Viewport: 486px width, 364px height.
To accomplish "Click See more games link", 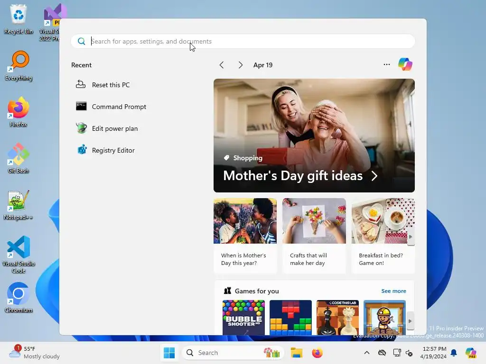I will click(x=393, y=291).
